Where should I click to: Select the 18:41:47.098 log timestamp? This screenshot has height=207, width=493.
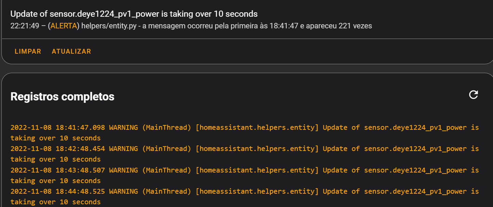tap(80, 127)
